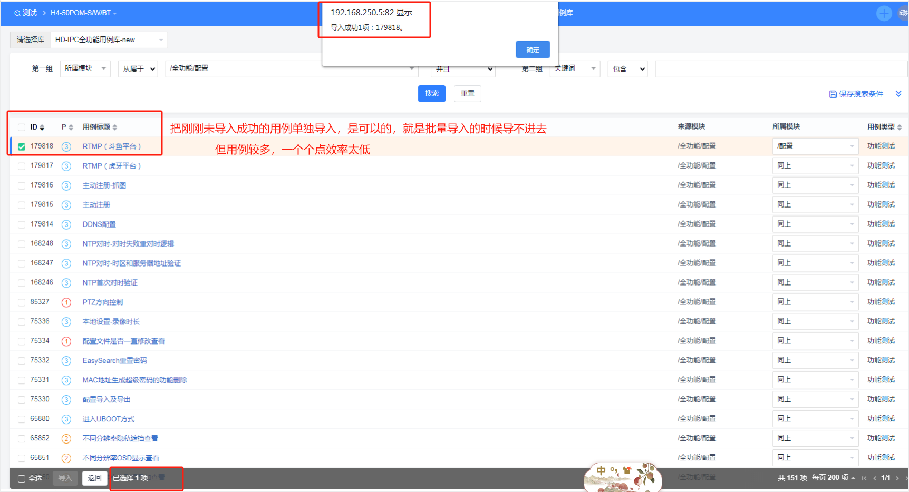Open the 从属于 operator dropdown
This screenshot has width=909, height=492.
tap(138, 69)
